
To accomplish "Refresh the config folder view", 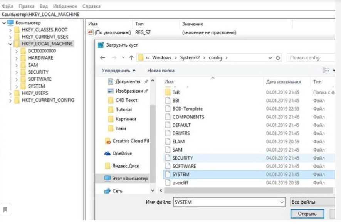I will tap(278, 58).
